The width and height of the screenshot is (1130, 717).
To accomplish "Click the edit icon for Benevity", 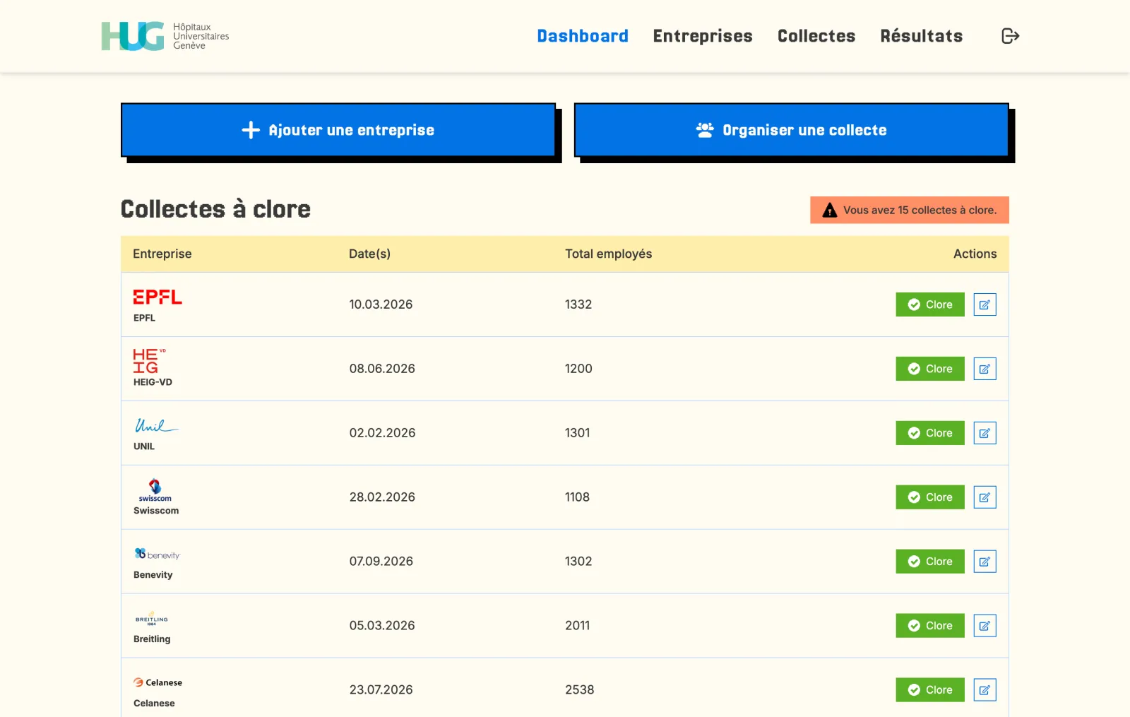I will [x=985, y=562].
